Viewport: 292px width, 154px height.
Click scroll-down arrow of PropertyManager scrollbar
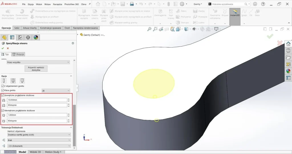(74, 148)
